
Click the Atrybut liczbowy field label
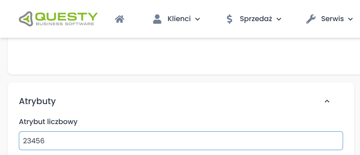[x=48, y=121]
